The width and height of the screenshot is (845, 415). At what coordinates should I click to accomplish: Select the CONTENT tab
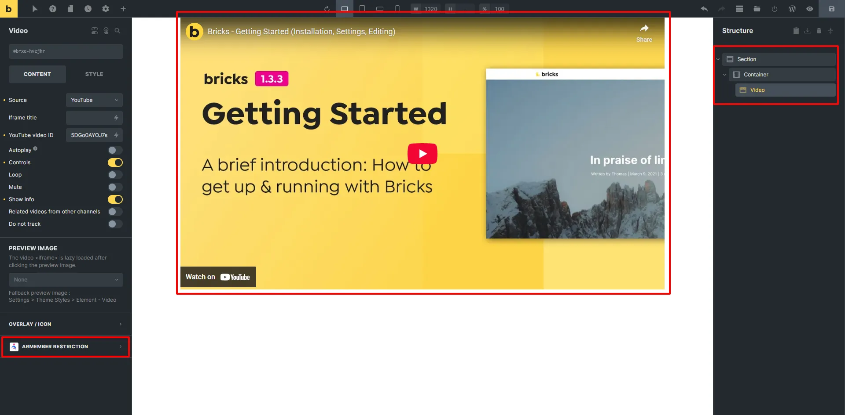coord(37,74)
